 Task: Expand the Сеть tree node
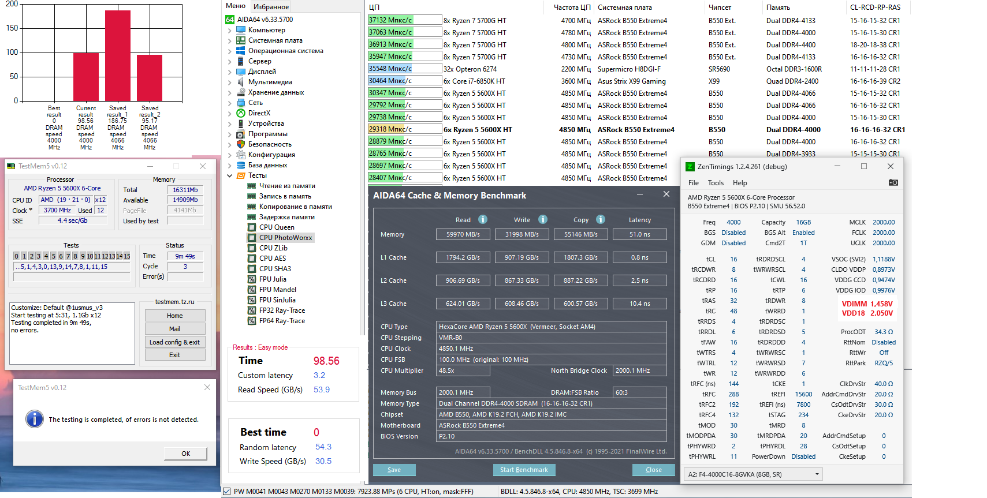(230, 103)
